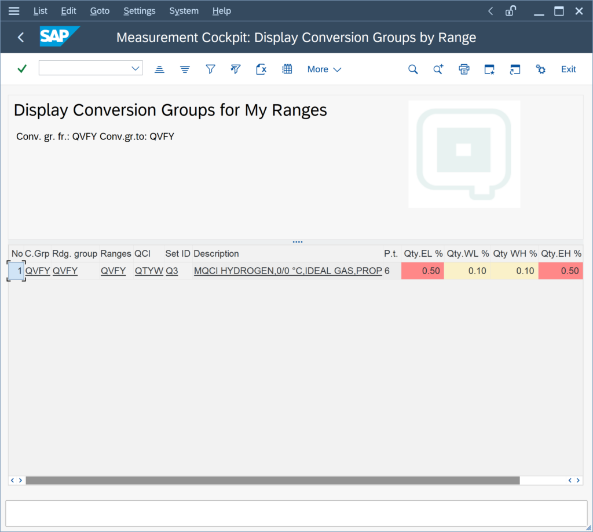This screenshot has width=593, height=532.
Task: Select the Set ID column header
Action: click(178, 254)
